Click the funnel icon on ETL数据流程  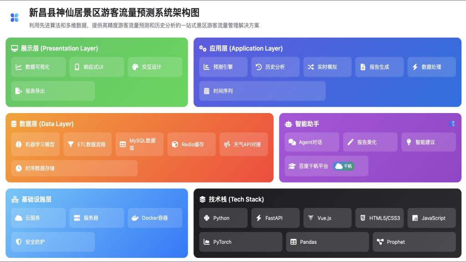[71, 144]
